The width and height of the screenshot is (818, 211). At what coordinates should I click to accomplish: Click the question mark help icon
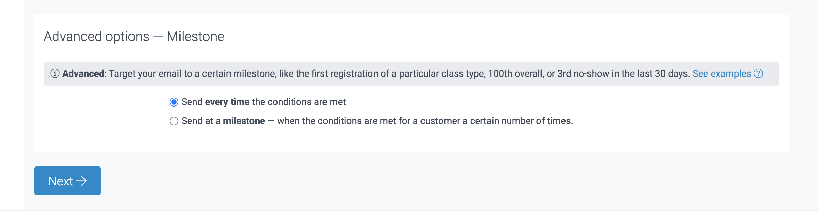[758, 73]
